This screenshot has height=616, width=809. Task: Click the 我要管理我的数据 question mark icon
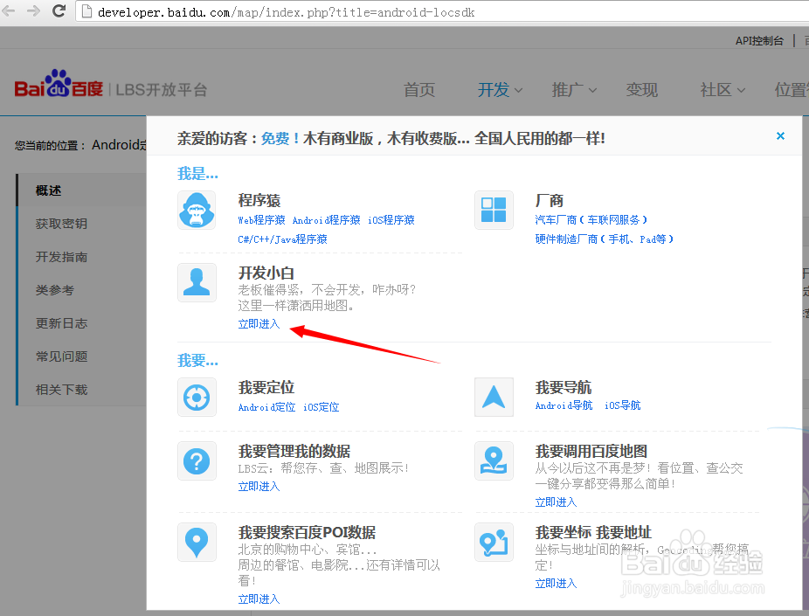coord(197,460)
